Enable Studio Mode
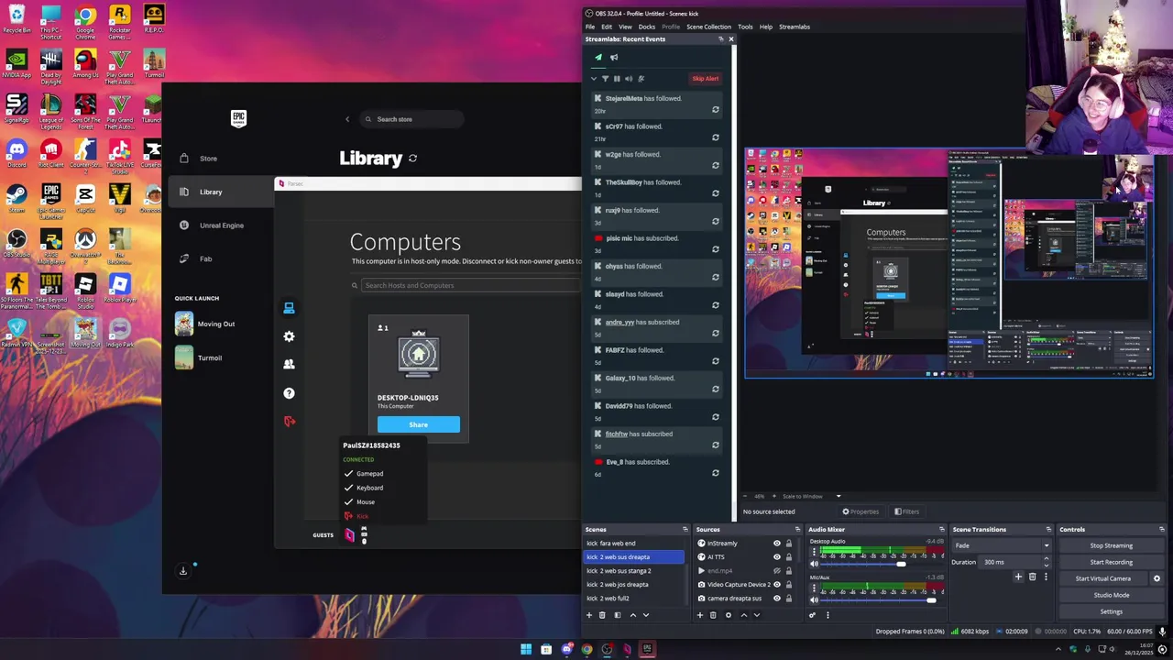 (x=1111, y=595)
